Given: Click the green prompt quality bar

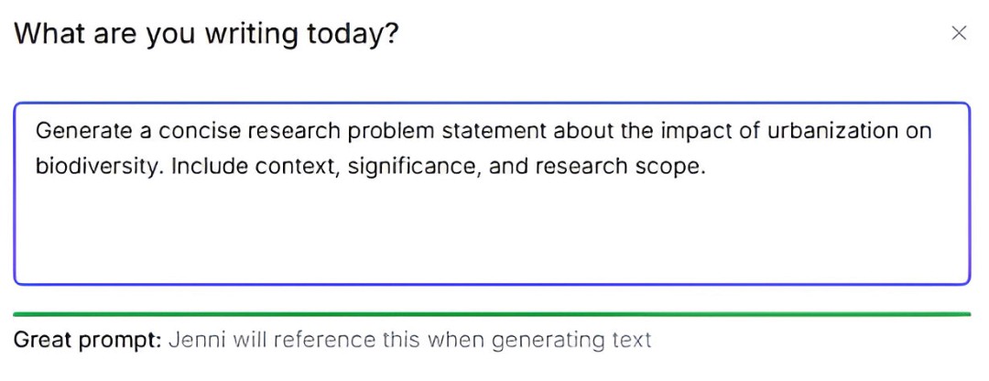Looking at the screenshot, I should point(492,313).
